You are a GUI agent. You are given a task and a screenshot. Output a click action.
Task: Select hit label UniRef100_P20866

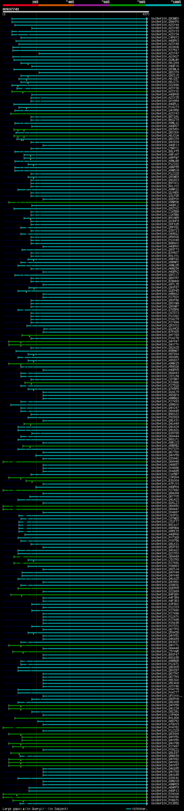click(165, 383)
